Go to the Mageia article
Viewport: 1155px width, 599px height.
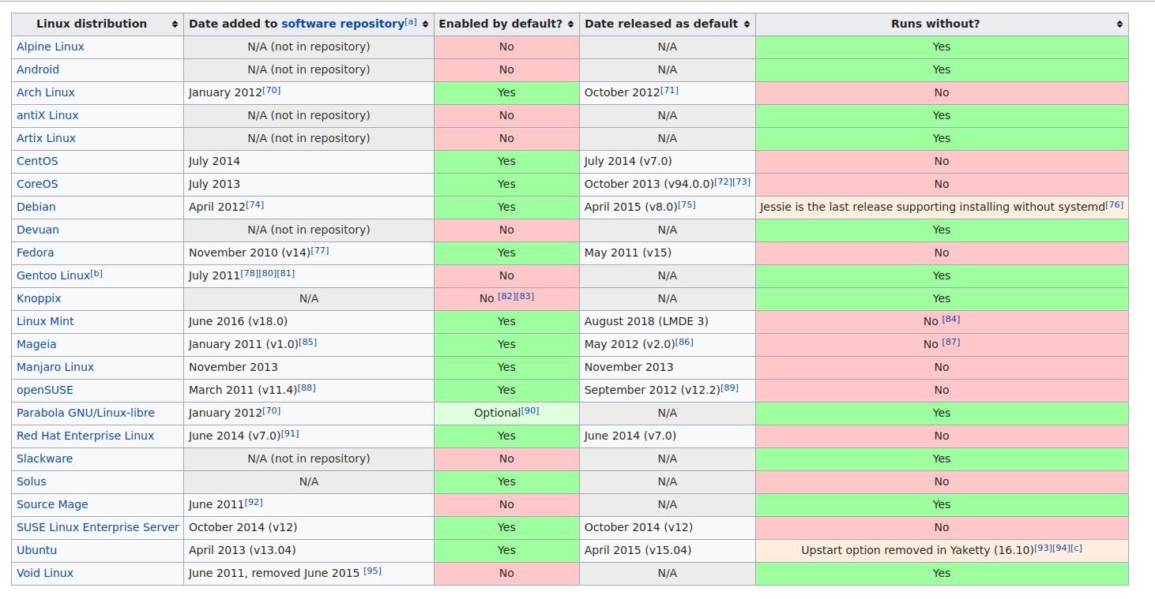pyautogui.click(x=36, y=344)
